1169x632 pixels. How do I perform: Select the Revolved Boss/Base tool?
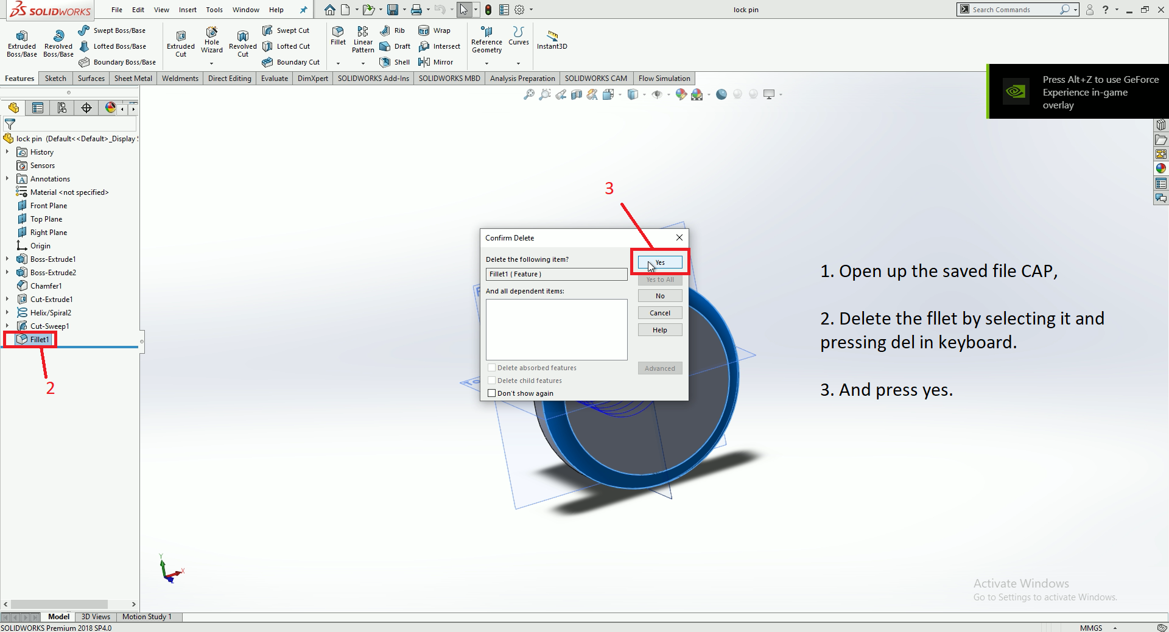click(x=58, y=44)
